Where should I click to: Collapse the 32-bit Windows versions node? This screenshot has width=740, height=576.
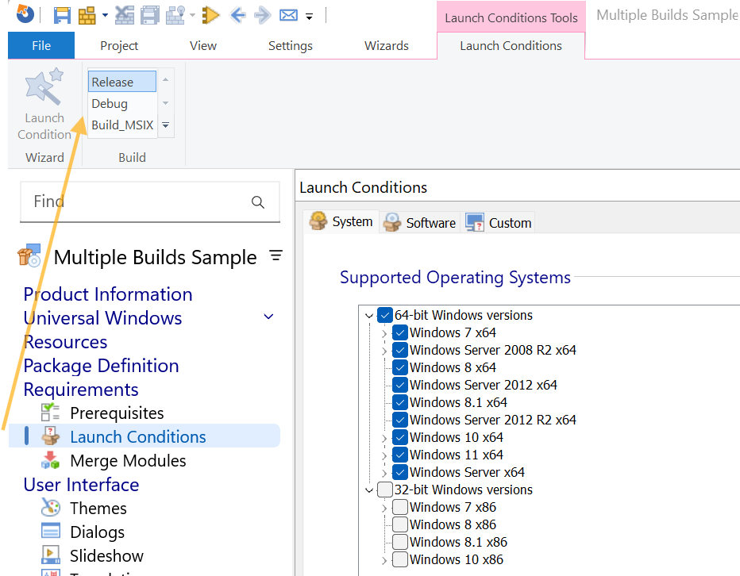click(x=369, y=490)
